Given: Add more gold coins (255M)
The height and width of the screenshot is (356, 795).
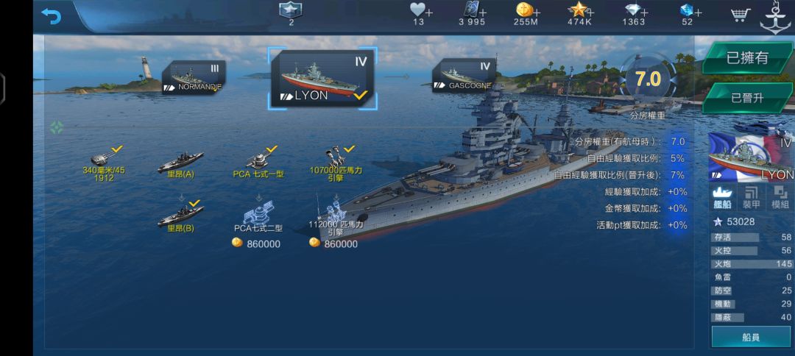Looking at the screenshot, I should click(x=537, y=13).
